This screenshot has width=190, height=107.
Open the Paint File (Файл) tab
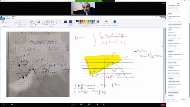click(2, 18)
